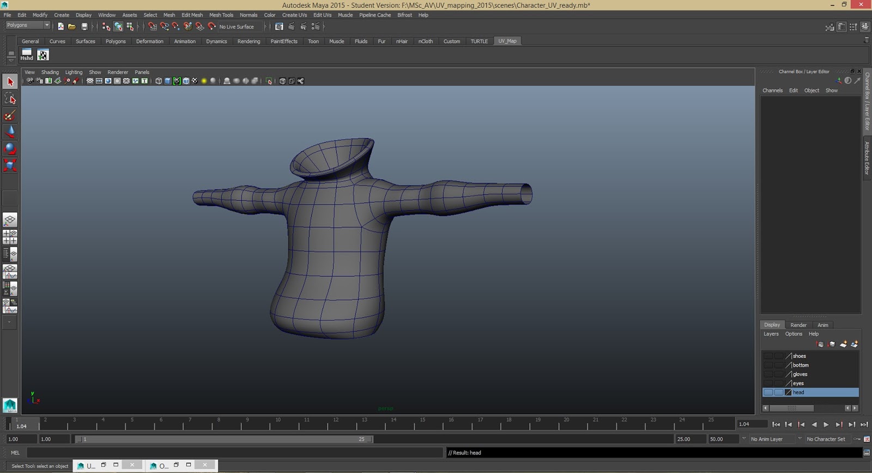Activate the Paint Selection tool
This screenshot has width=872, height=473.
click(x=10, y=115)
